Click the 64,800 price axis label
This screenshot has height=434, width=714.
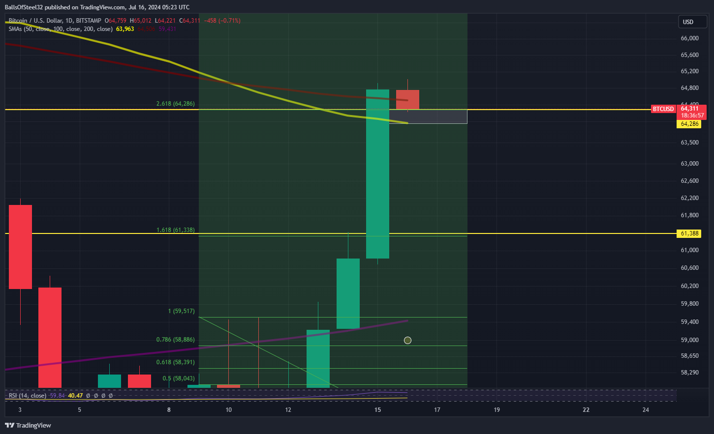[690, 88]
